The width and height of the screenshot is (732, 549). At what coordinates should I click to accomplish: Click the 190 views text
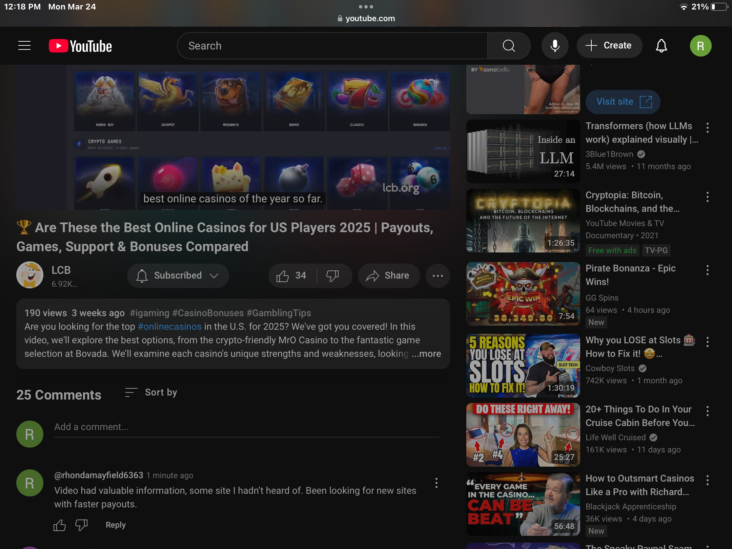46,313
